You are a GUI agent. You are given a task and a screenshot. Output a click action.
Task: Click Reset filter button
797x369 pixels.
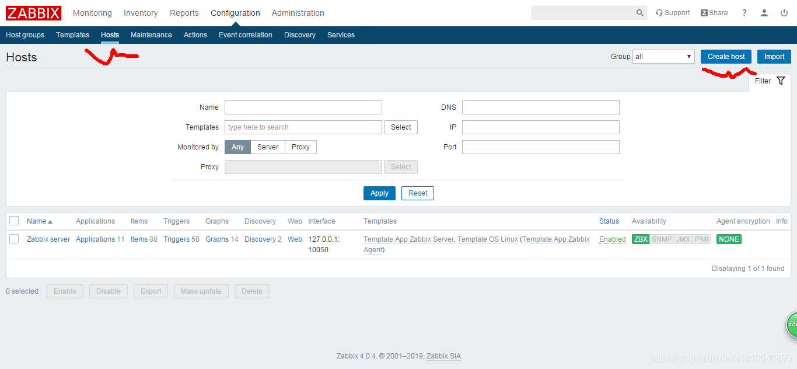pos(418,193)
